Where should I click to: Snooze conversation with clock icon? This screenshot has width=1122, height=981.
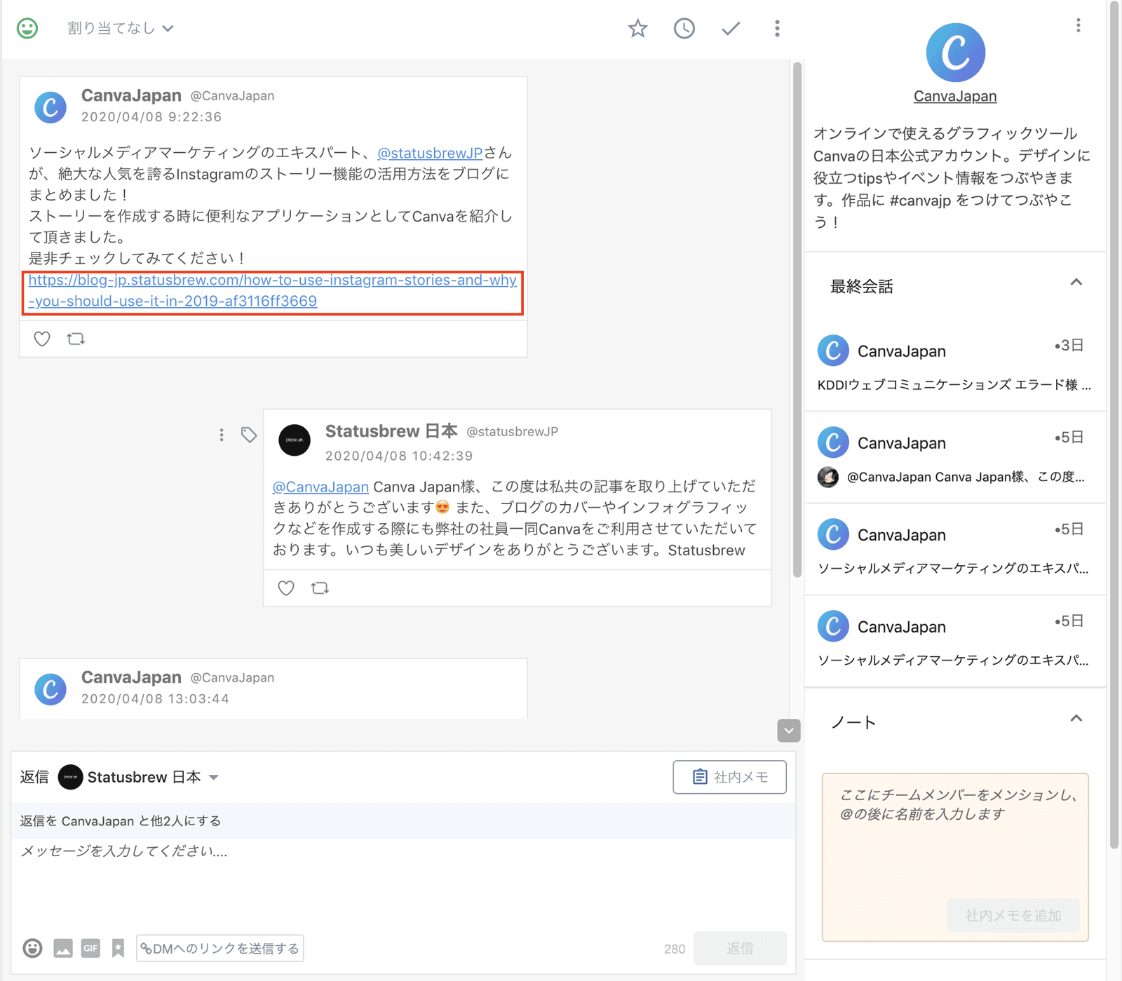684,29
